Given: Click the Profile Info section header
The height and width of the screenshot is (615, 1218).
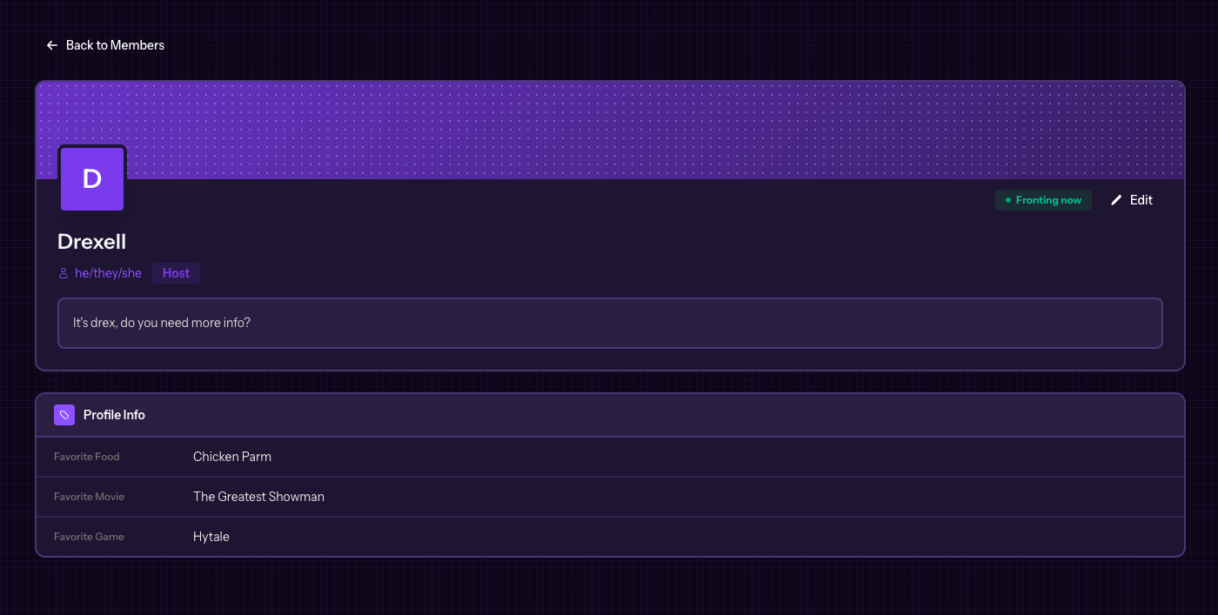Looking at the screenshot, I should coord(114,415).
